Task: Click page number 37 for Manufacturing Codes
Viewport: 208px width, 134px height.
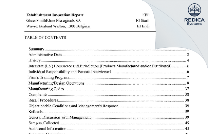Action: pos(187,89)
